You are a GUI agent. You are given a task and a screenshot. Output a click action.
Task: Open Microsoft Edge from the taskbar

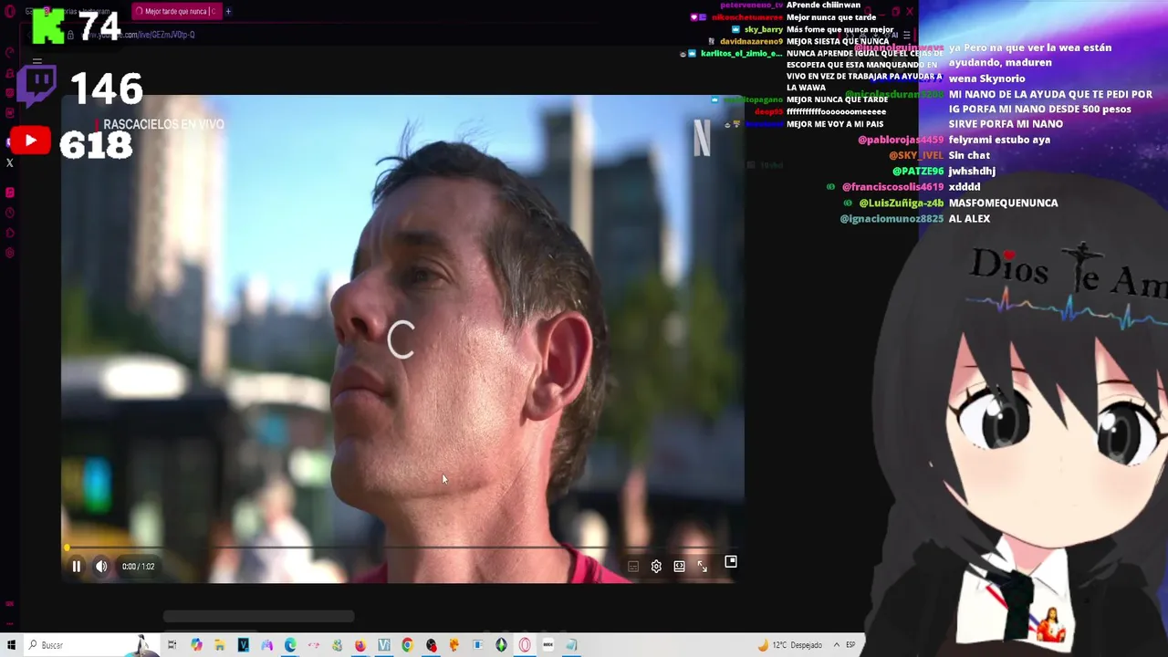[290, 645]
